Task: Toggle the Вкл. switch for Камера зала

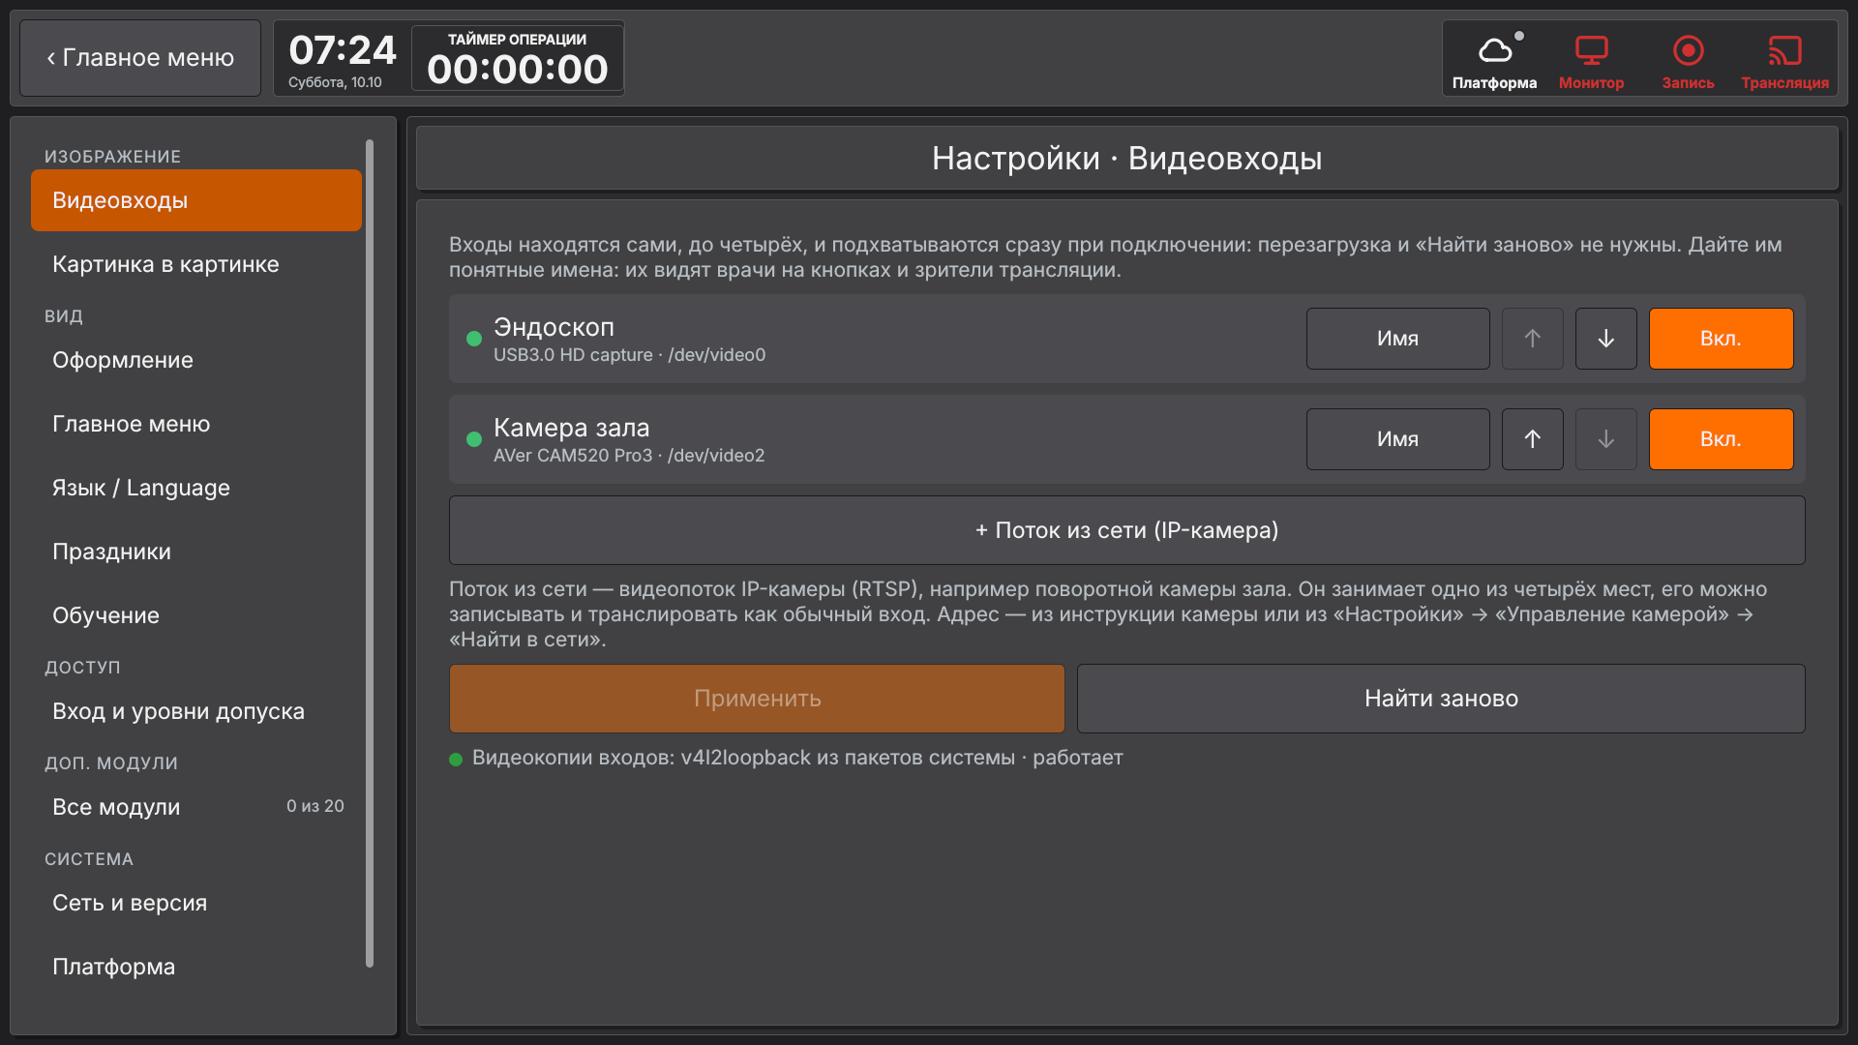Action: pos(1721,439)
